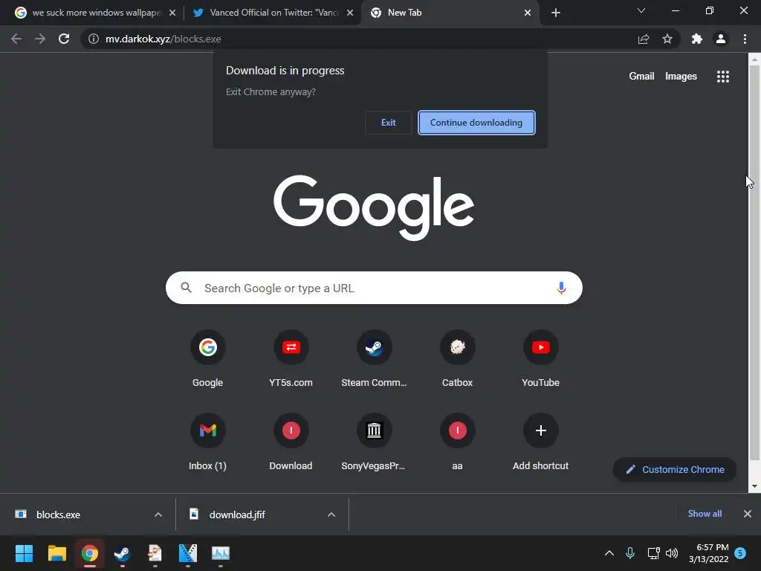Switch to 'we suck more windows wallpaper' tab
The image size is (761, 571).
pyautogui.click(x=96, y=13)
